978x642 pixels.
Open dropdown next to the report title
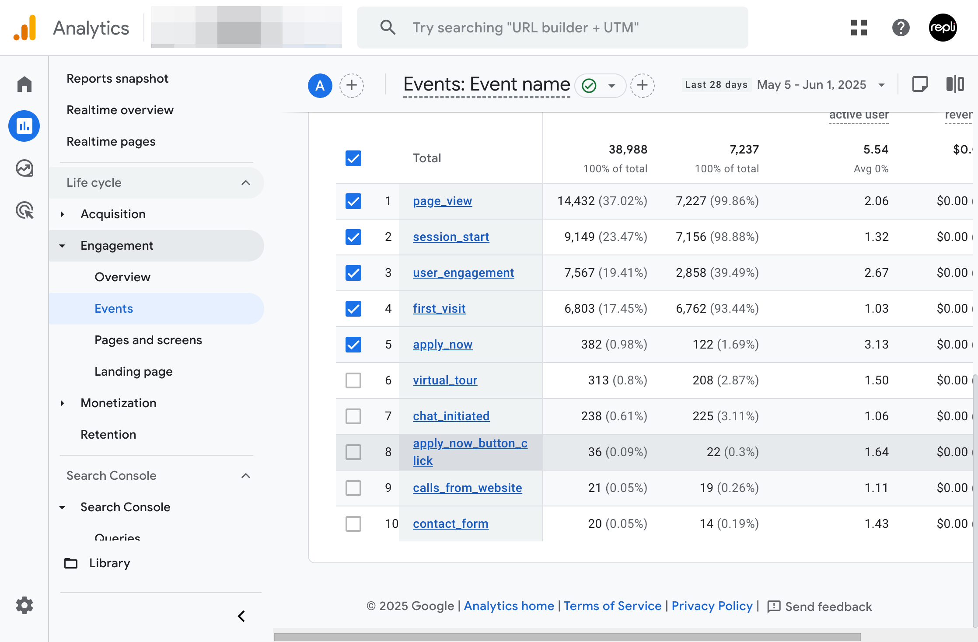(x=612, y=85)
